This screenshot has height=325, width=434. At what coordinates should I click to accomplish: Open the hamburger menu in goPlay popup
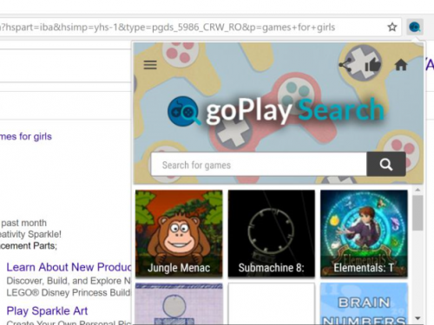point(150,65)
